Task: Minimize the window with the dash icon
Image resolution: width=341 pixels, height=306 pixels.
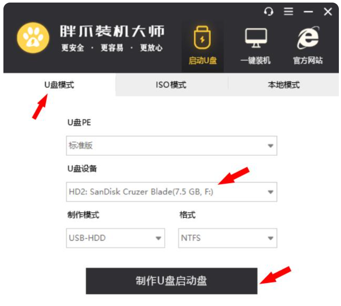Action: pyautogui.click(x=308, y=12)
